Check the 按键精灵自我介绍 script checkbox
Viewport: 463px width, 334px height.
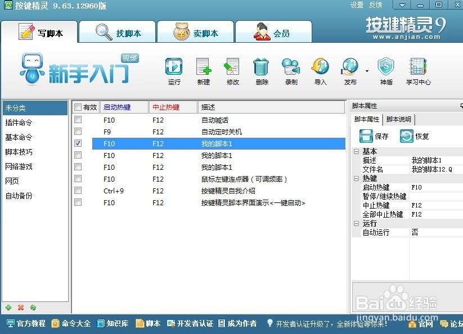[78, 191]
